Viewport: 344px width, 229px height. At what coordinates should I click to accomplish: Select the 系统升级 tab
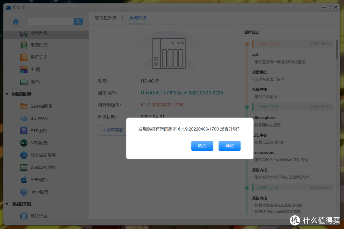[138, 18]
